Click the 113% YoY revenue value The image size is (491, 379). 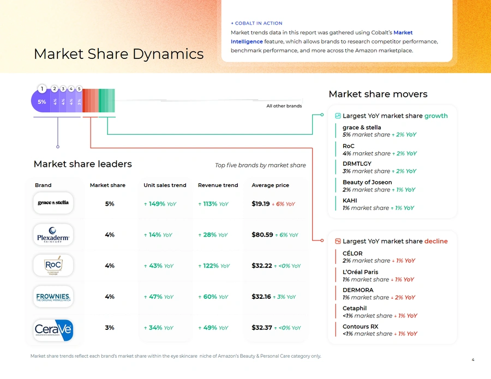click(x=213, y=204)
